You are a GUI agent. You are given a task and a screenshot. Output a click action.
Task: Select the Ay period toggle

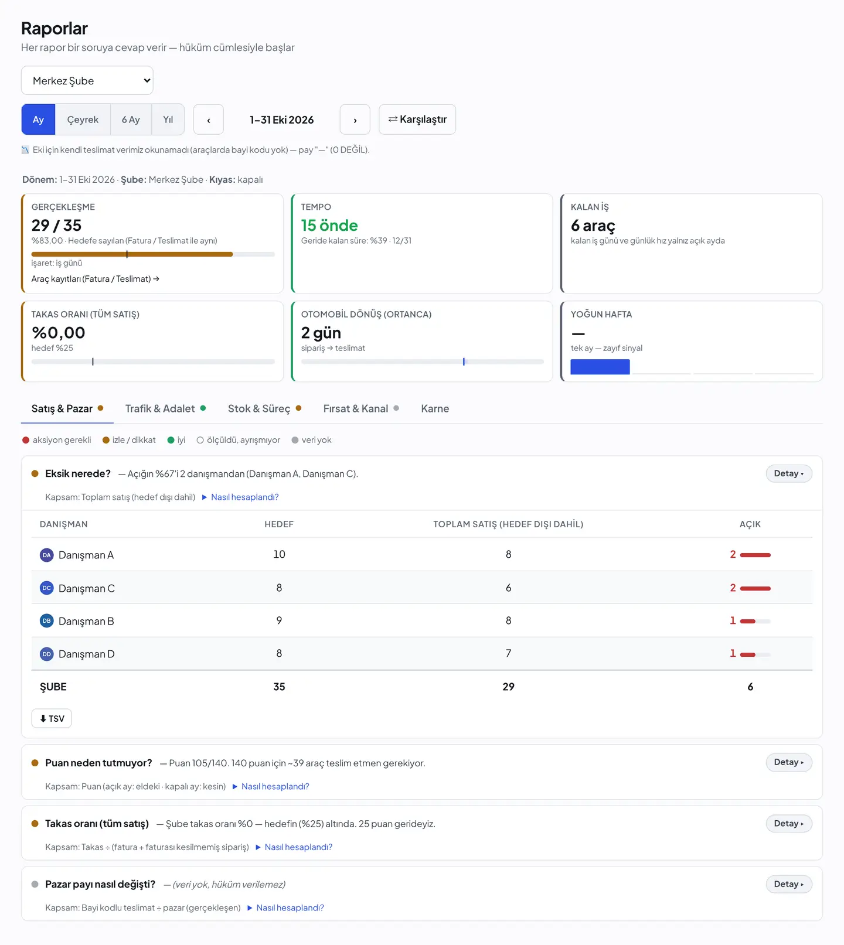38,120
